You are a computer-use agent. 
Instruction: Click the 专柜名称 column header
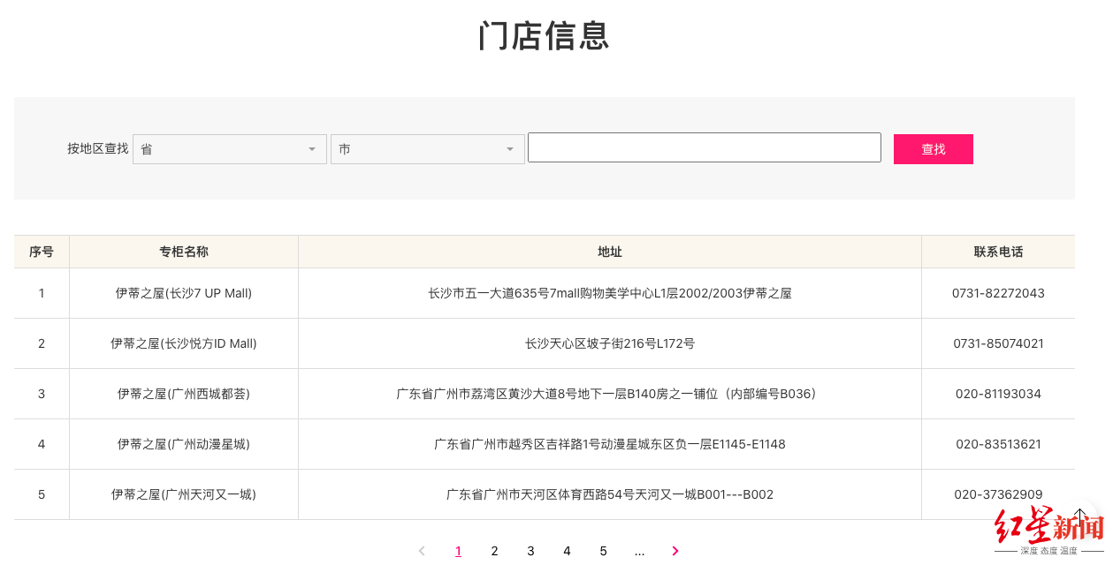pos(184,252)
